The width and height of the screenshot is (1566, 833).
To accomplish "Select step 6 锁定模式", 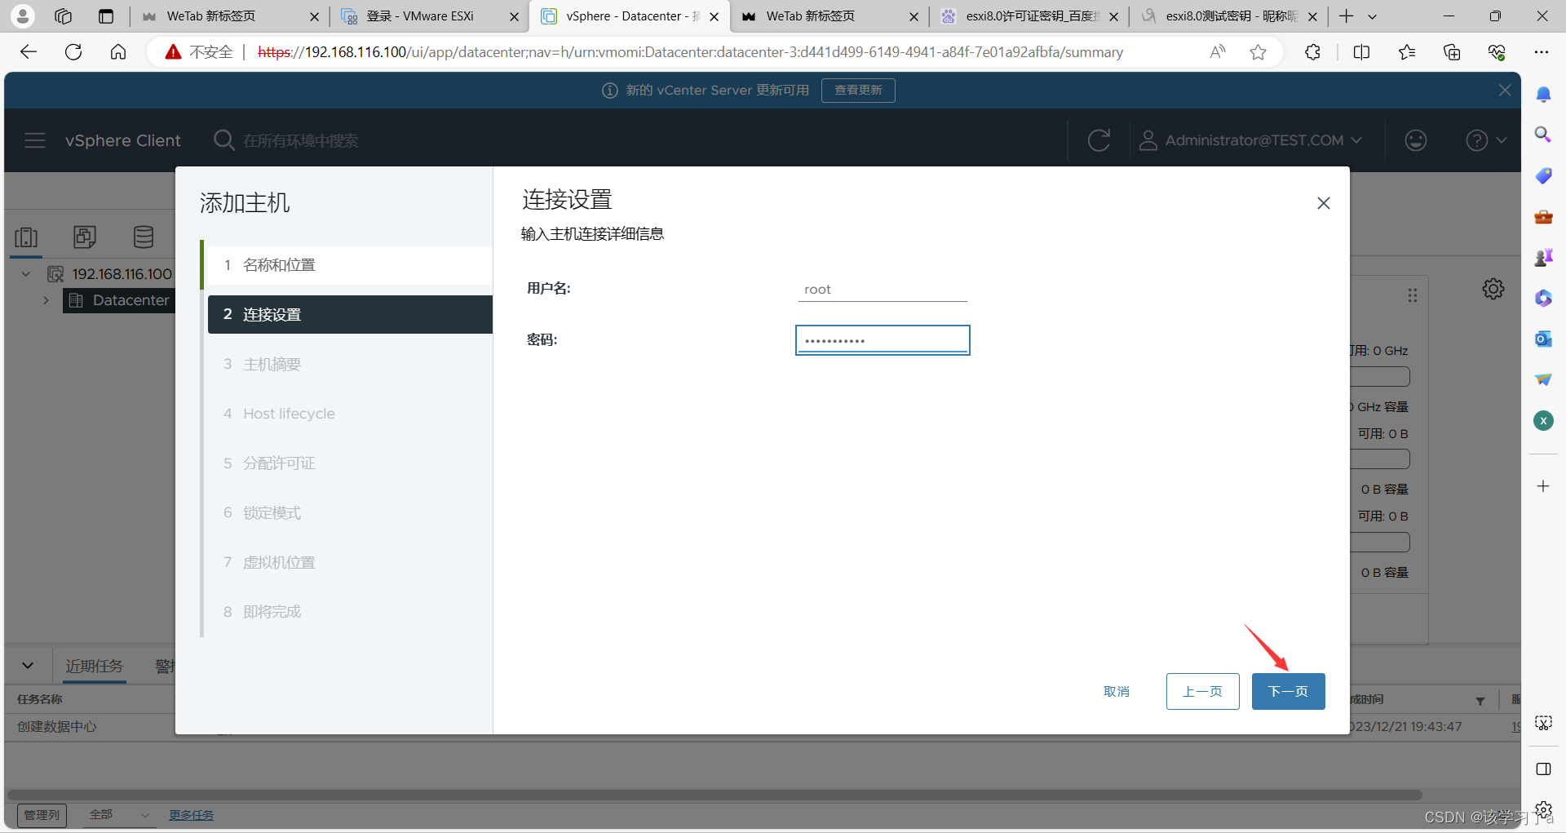I will coord(350,512).
